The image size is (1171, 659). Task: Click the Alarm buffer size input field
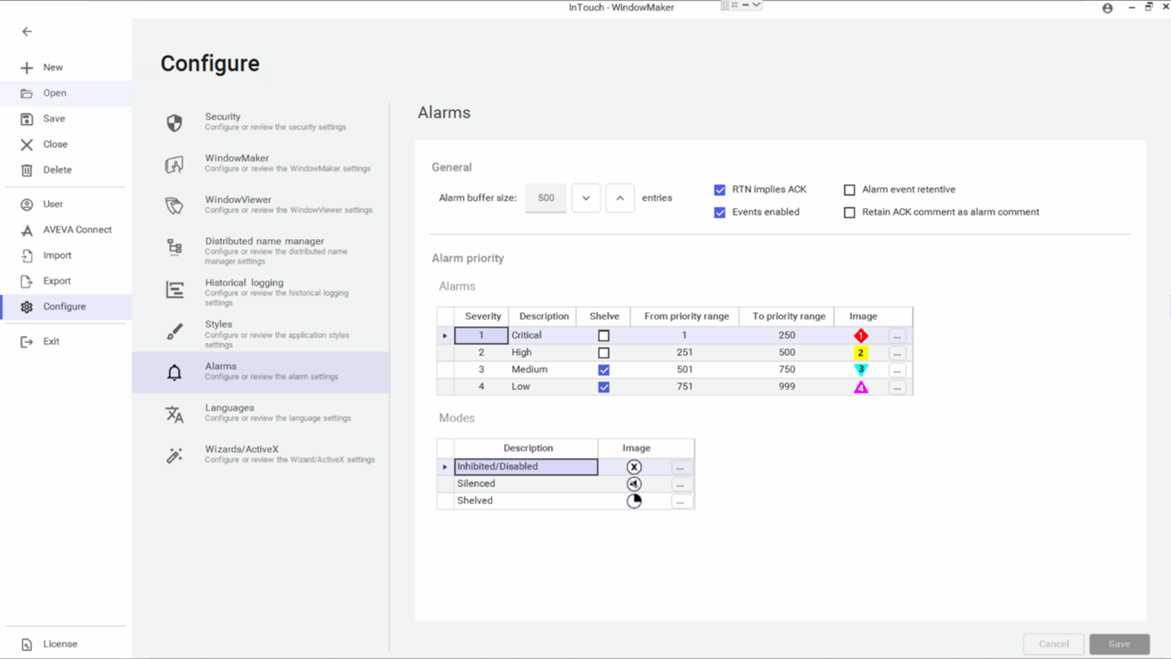coord(546,199)
